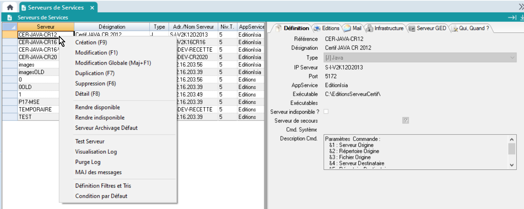524x209 pixels.
Task: Select Suppression (F6) in the context menu
Action: point(96,83)
